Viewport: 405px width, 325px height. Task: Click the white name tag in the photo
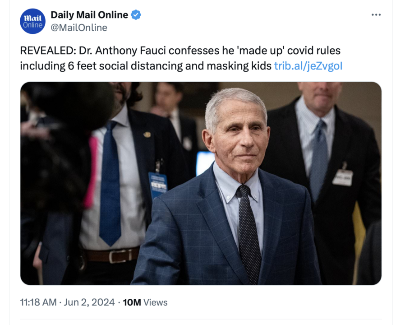(x=343, y=177)
